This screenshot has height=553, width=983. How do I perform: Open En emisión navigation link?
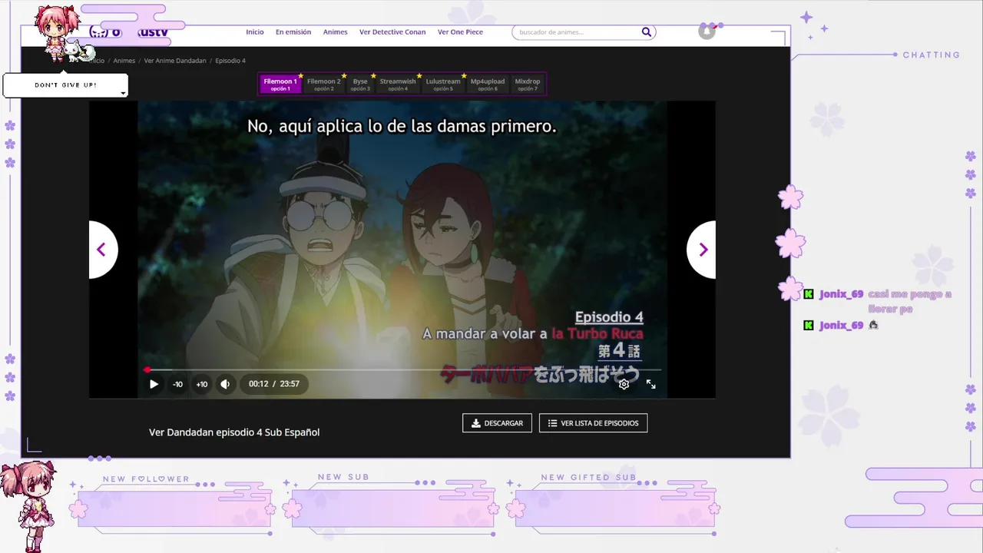tap(293, 32)
